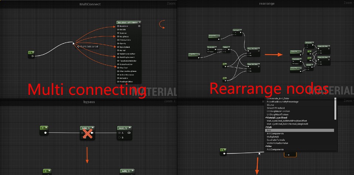Image resolution: width=354 pixels, height=175 pixels.
Task: Click the A input pin of right Add node
Action: [x=119, y=133]
